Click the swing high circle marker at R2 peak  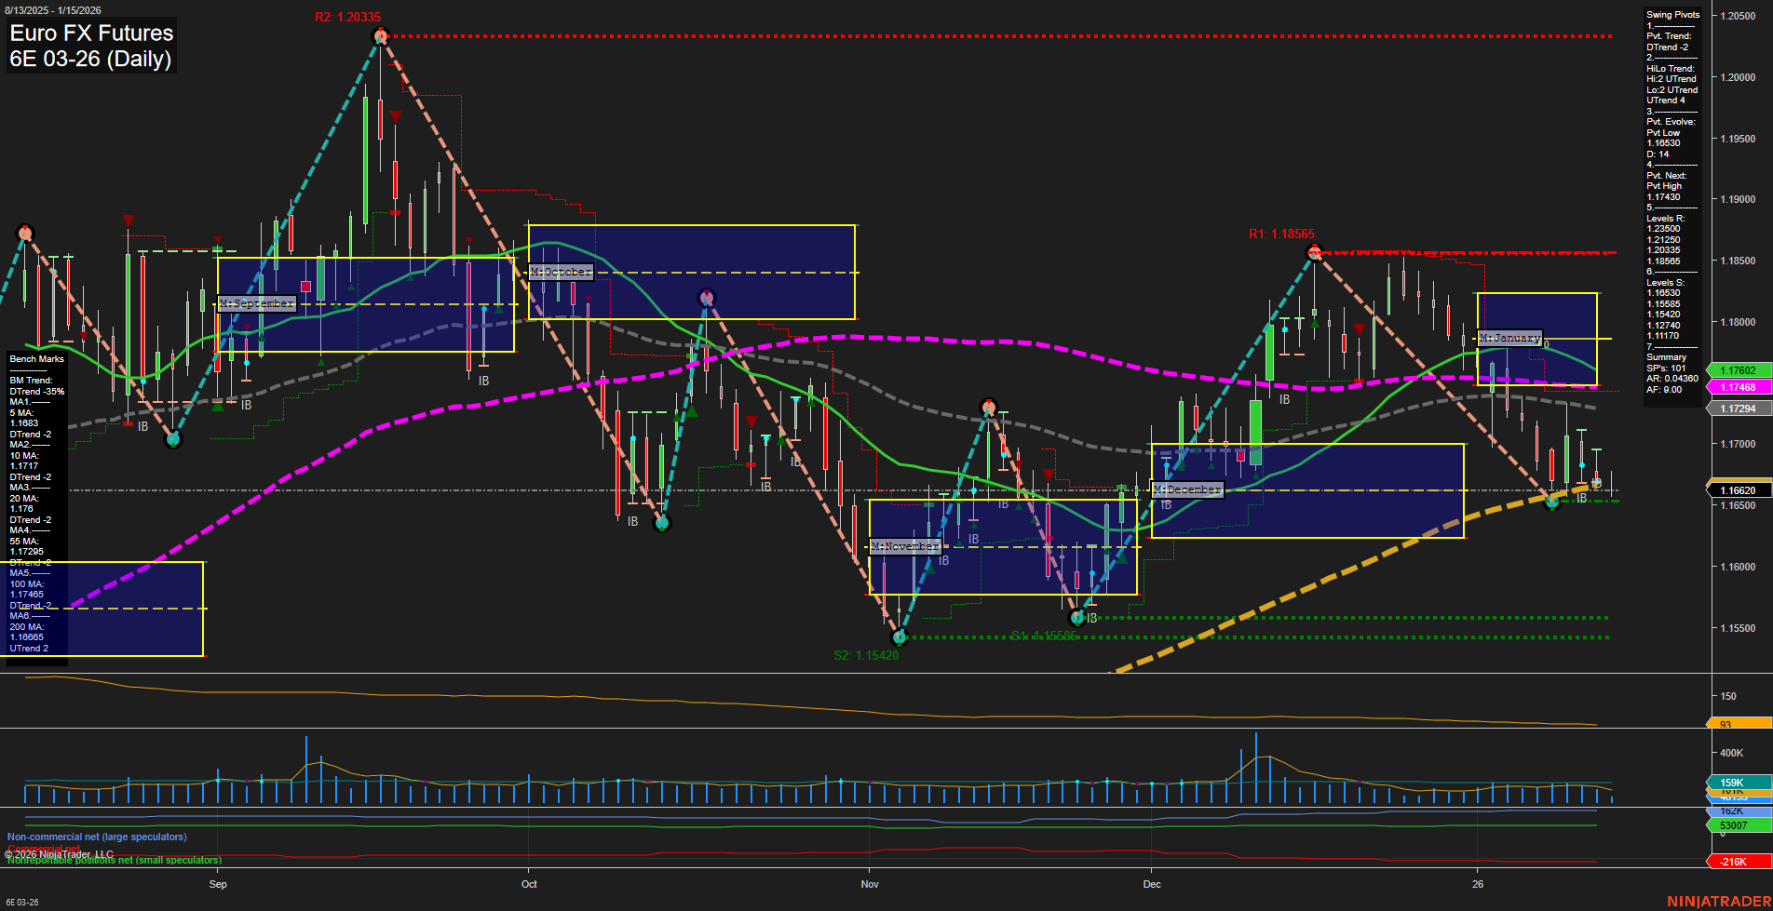[380, 35]
